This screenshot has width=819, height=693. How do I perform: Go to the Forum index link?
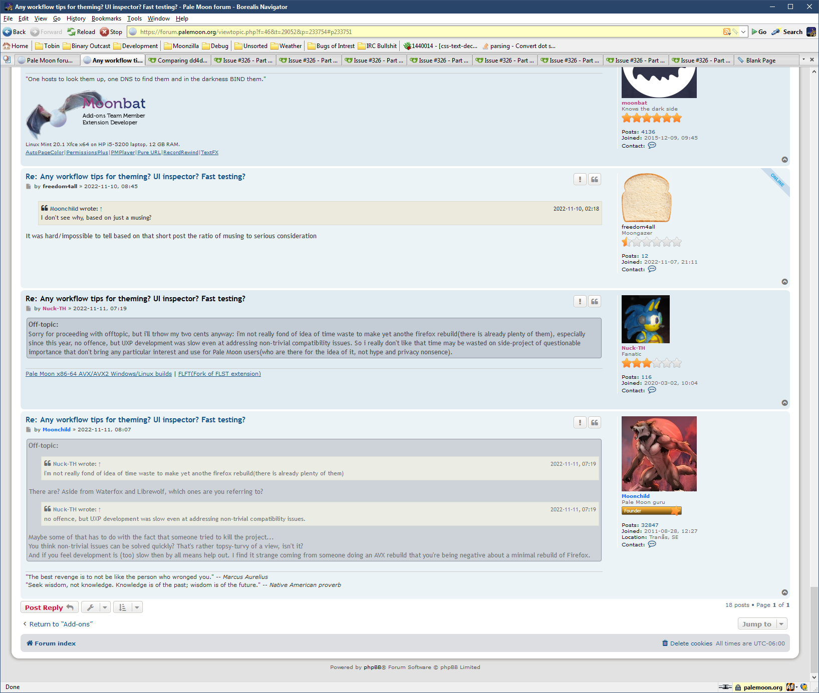pyautogui.click(x=51, y=643)
